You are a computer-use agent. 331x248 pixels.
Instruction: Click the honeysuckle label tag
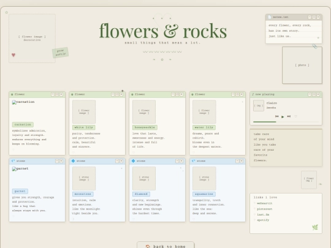tap(145, 127)
